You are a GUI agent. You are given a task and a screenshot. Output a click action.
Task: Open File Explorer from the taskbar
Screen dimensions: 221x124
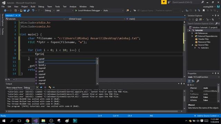(43, 121)
